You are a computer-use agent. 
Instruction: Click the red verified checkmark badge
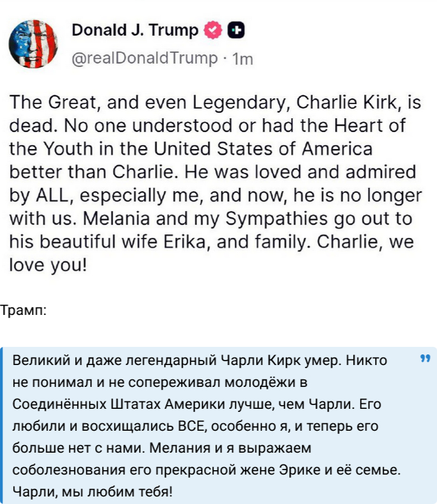click(x=213, y=30)
